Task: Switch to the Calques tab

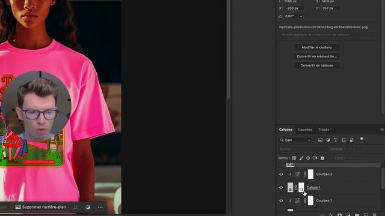Action: point(286,130)
